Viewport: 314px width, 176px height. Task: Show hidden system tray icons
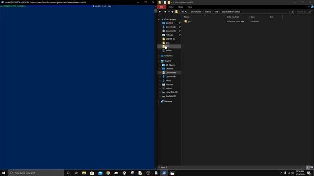coord(281,173)
